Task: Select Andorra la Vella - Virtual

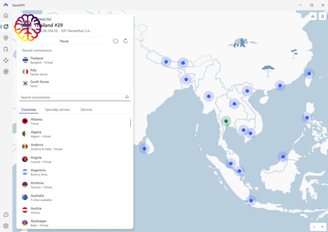Action: [x=75, y=147]
